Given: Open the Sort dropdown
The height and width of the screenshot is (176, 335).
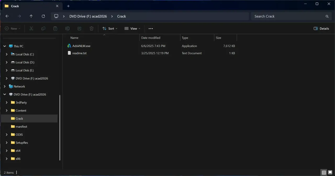Looking at the screenshot, I should pos(110,29).
